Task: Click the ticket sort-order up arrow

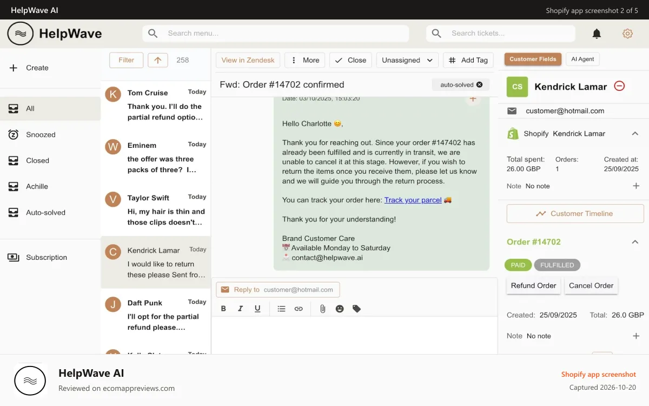Action: click(157, 60)
